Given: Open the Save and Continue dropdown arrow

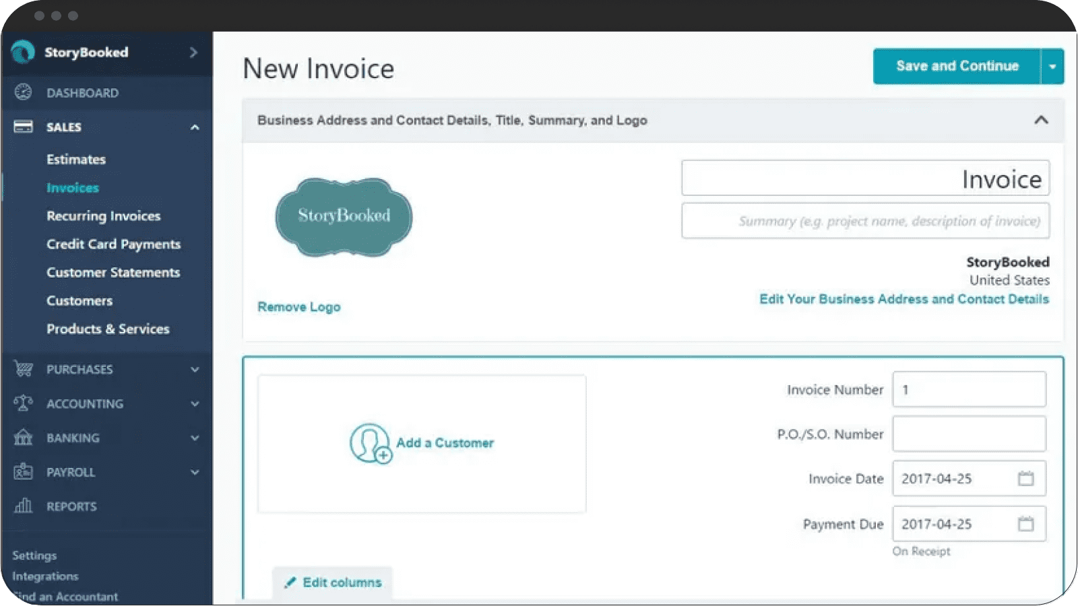Looking at the screenshot, I should (x=1052, y=66).
